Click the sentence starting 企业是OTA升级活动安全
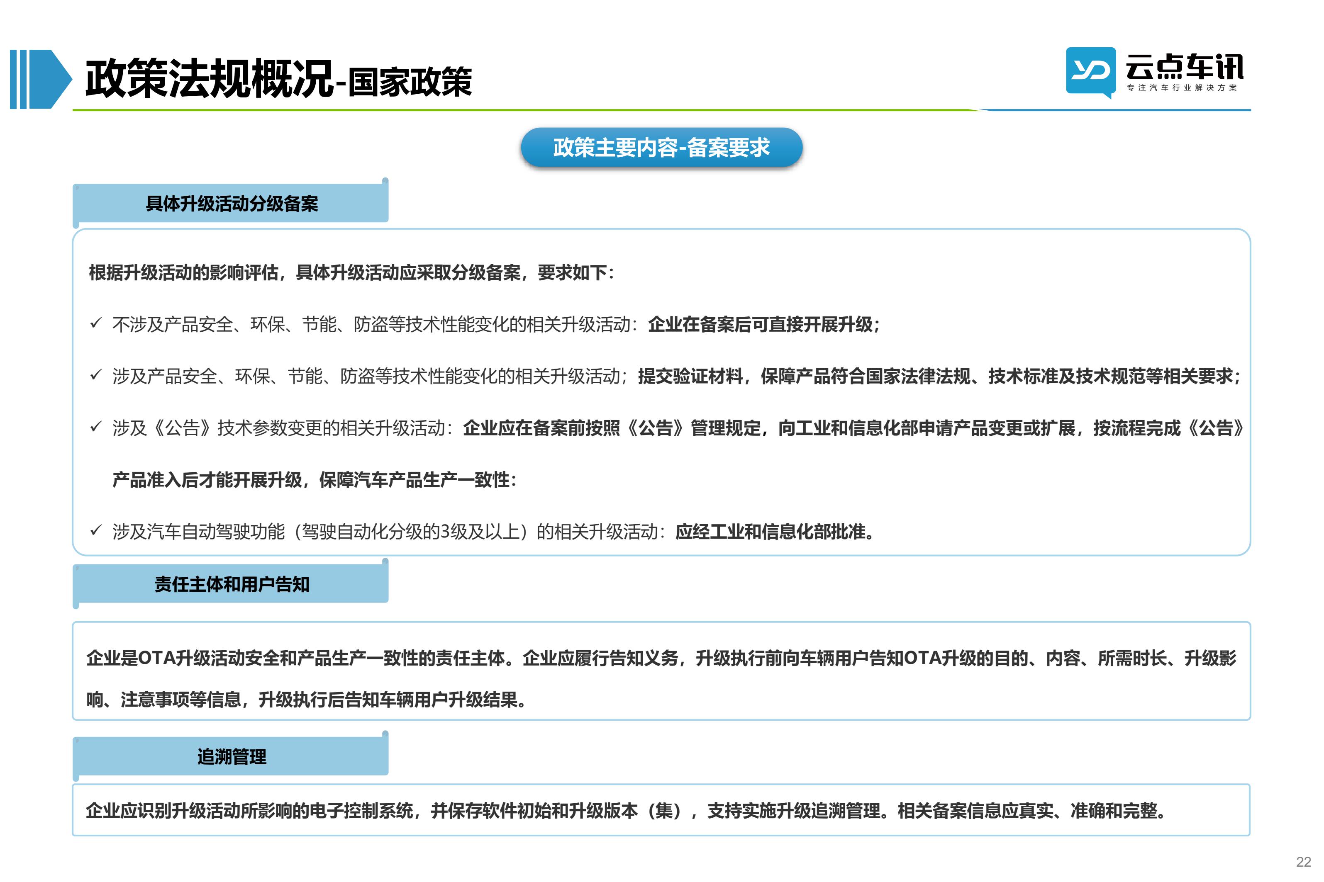Screen dimensions: 1324x882 tap(661, 658)
